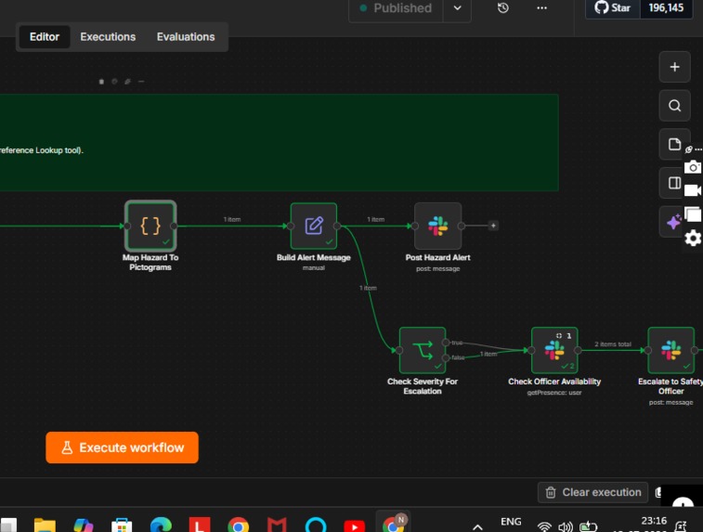Select the Map Hazard To Pictograms node
The width and height of the screenshot is (703, 532).
click(x=150, y=226)
